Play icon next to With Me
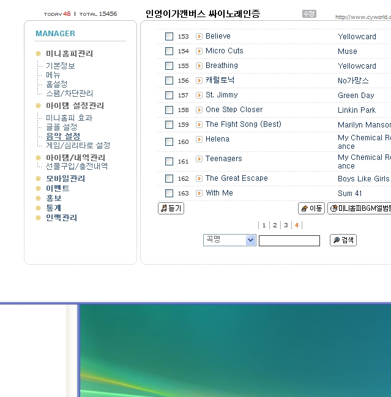 click(199, 193)
